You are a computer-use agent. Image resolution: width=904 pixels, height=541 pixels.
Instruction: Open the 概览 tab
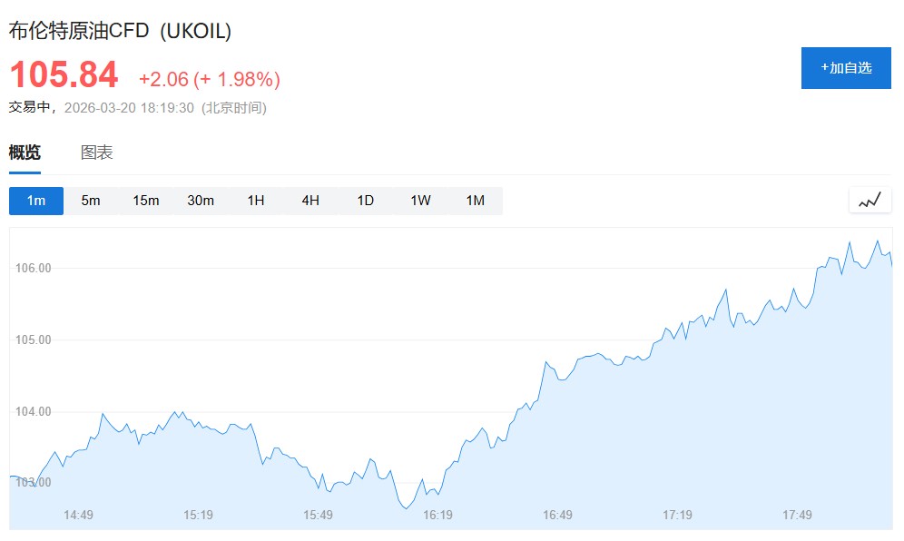25,152
